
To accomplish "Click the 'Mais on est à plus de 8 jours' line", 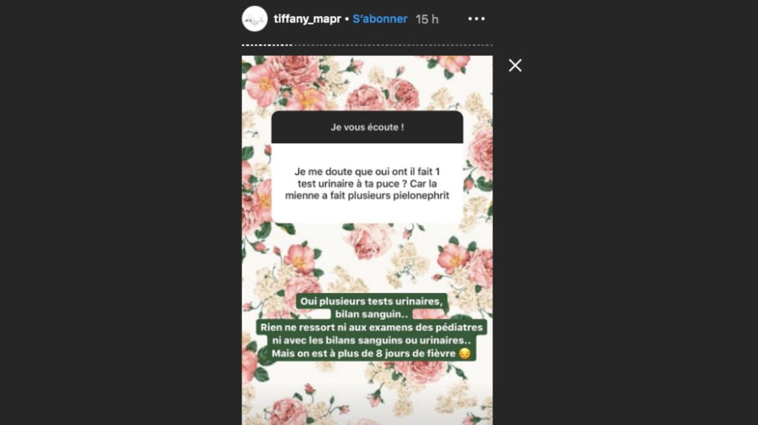I will click(363, 353).
